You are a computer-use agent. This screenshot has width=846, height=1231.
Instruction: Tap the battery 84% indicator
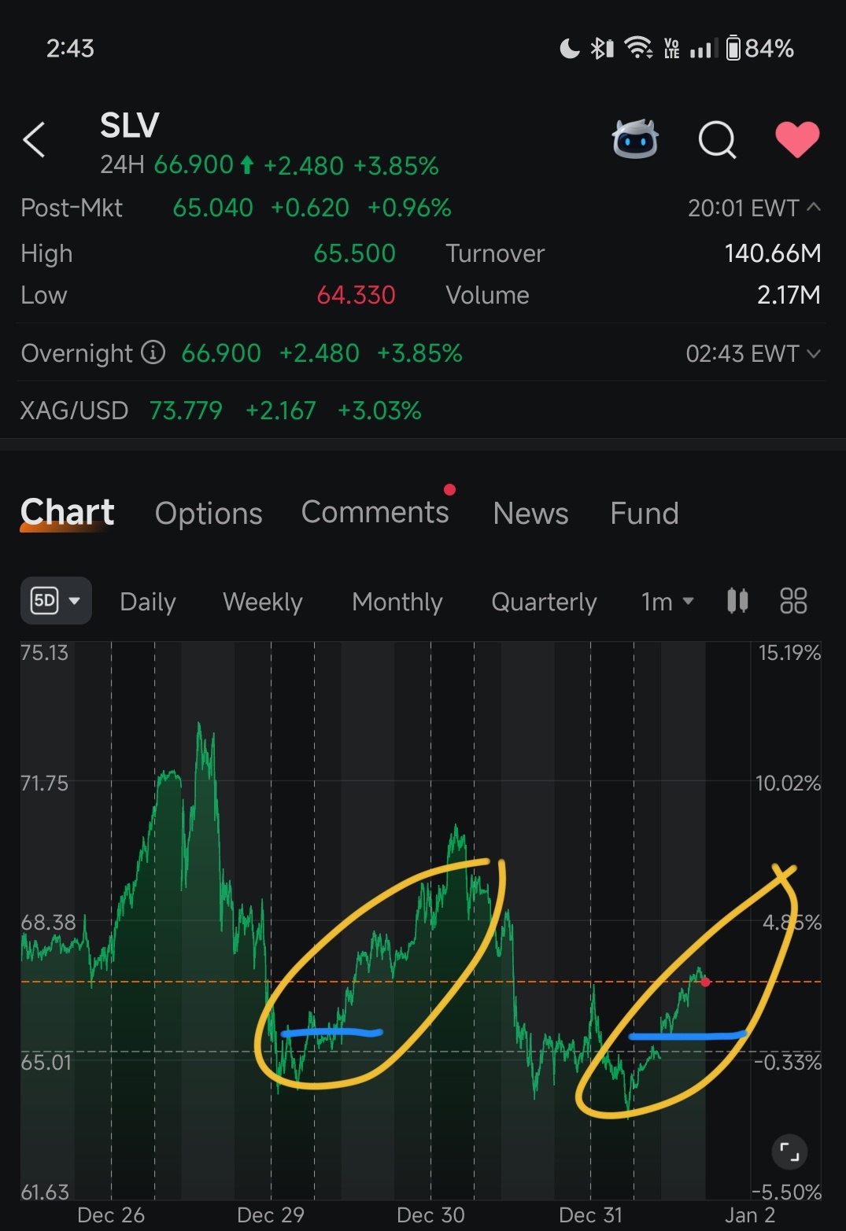tap(760, 49)
